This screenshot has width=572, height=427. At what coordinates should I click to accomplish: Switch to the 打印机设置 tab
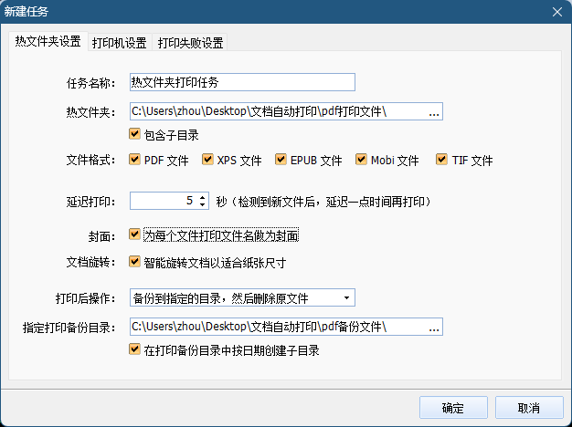pos(120,43)
